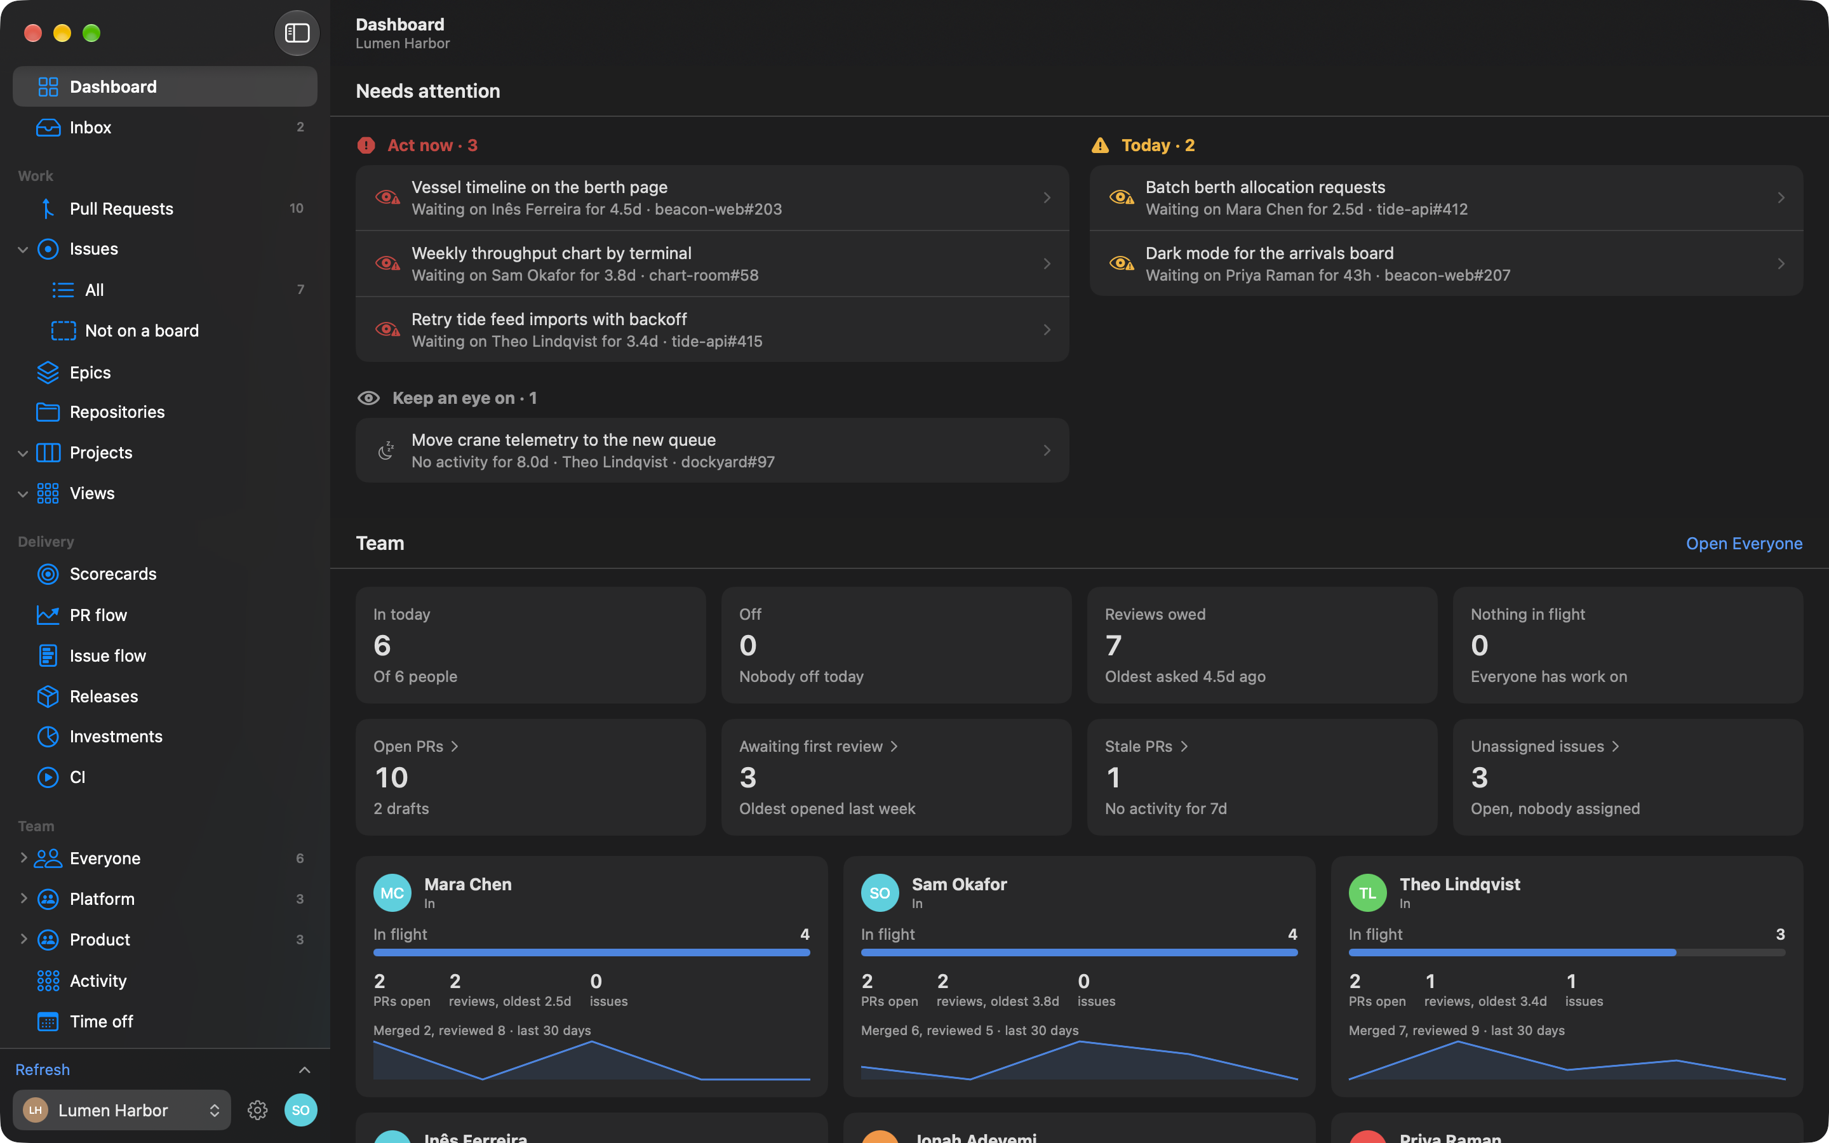Click the Refresh link
The width and height of the screenshot is (1829, 1143).
[x=43, y=1070]
